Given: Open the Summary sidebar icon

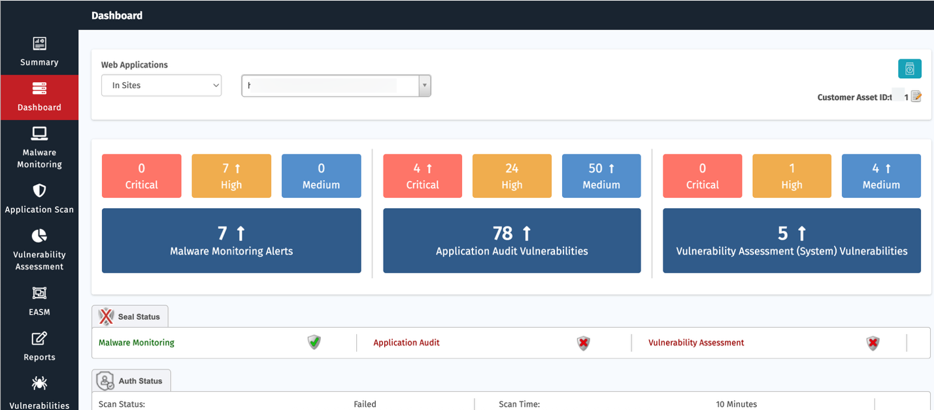Looking at the screenshot, I should [39, 44].
